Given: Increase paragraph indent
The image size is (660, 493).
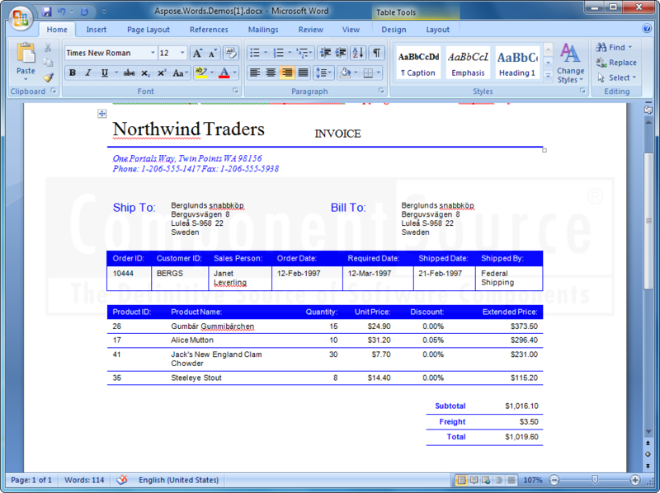Looking at the screenshot, I should click(341, 53).
